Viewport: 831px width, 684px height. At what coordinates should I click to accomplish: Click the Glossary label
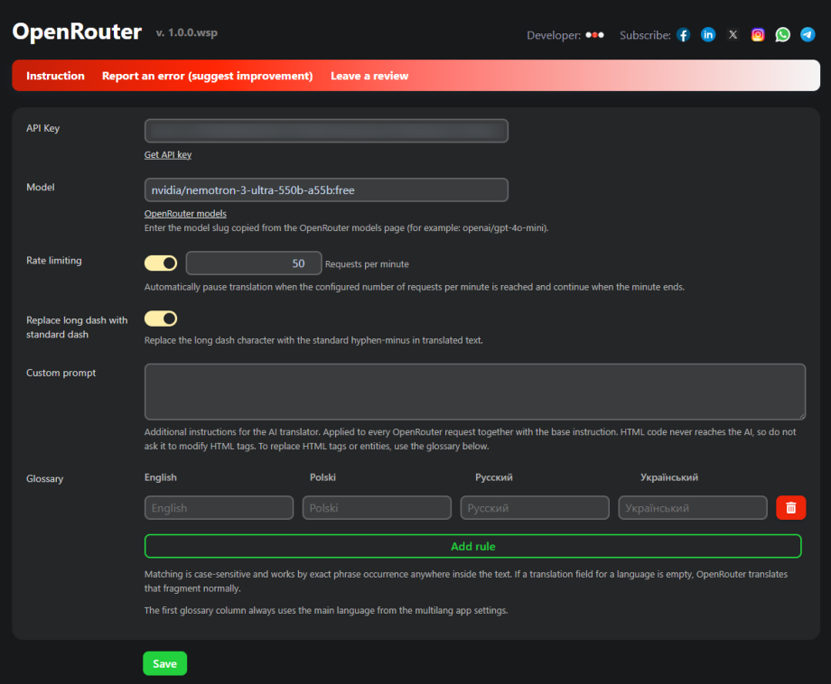(44, 478)
